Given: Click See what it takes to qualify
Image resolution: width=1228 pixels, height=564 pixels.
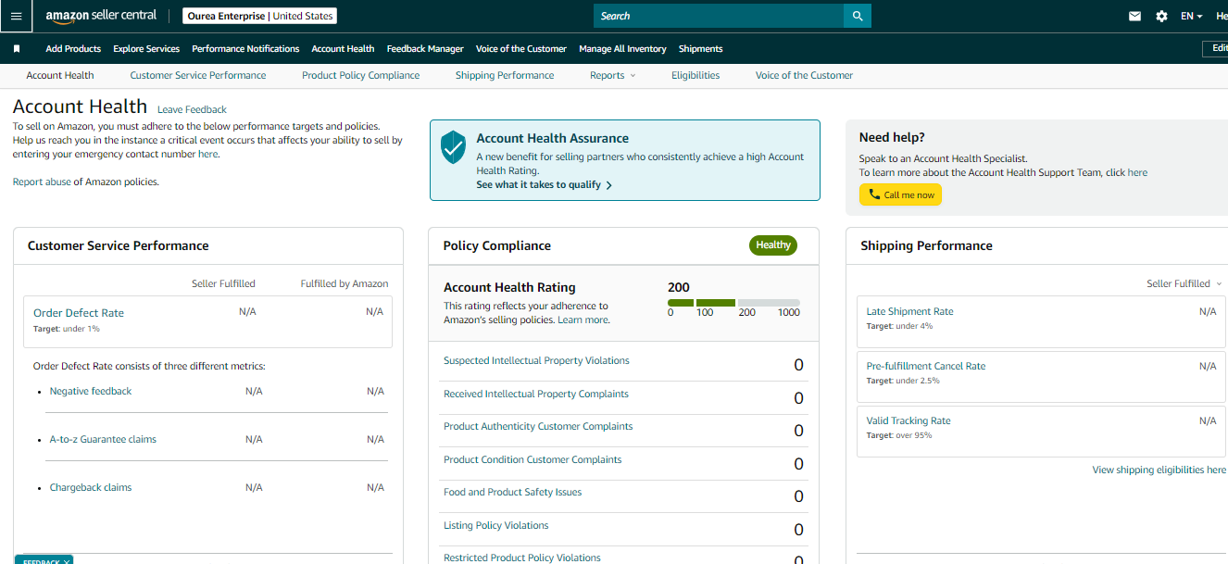Looking at the screenshot, I should point(544,184).
